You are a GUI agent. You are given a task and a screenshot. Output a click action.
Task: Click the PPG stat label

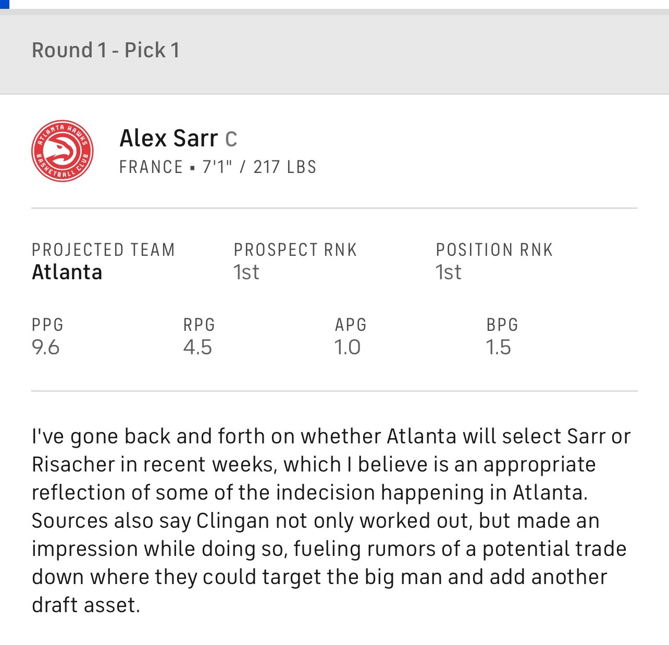point(48,325)
